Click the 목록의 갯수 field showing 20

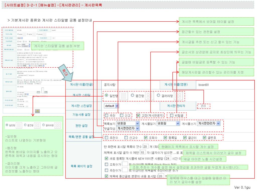coord(146,146)
